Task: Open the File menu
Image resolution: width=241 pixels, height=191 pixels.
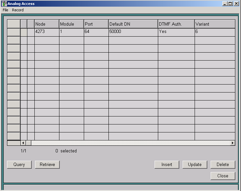Action: click(5, 10)
